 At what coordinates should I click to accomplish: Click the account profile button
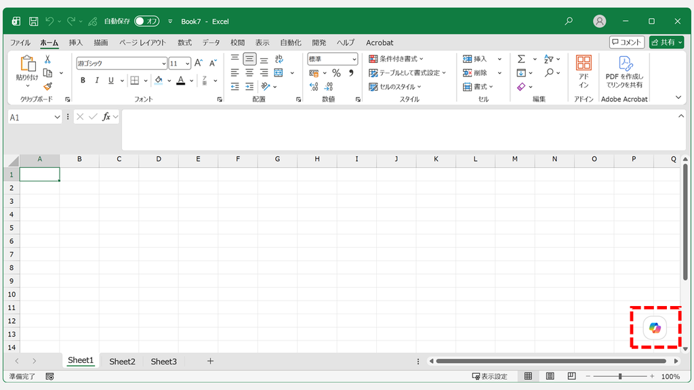click(x=599, y=21)
